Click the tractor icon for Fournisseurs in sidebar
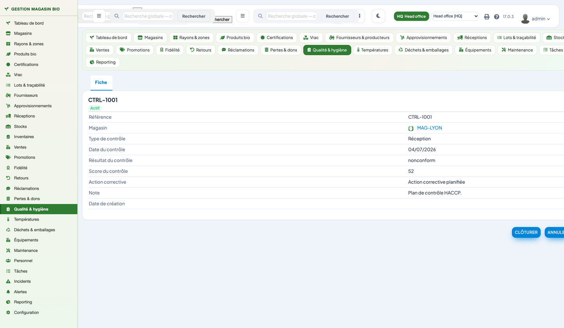The width and height of the screenshot is (564, 328). pyautogui.click(x=8, y=95)
